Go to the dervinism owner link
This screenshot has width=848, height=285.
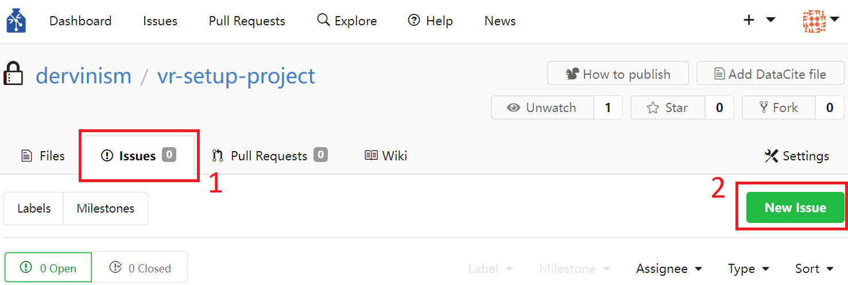pos(84,75)
